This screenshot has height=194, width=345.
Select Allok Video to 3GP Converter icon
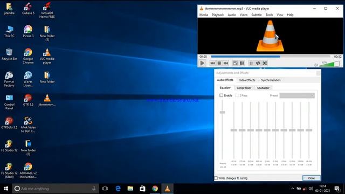coord(28,124)
